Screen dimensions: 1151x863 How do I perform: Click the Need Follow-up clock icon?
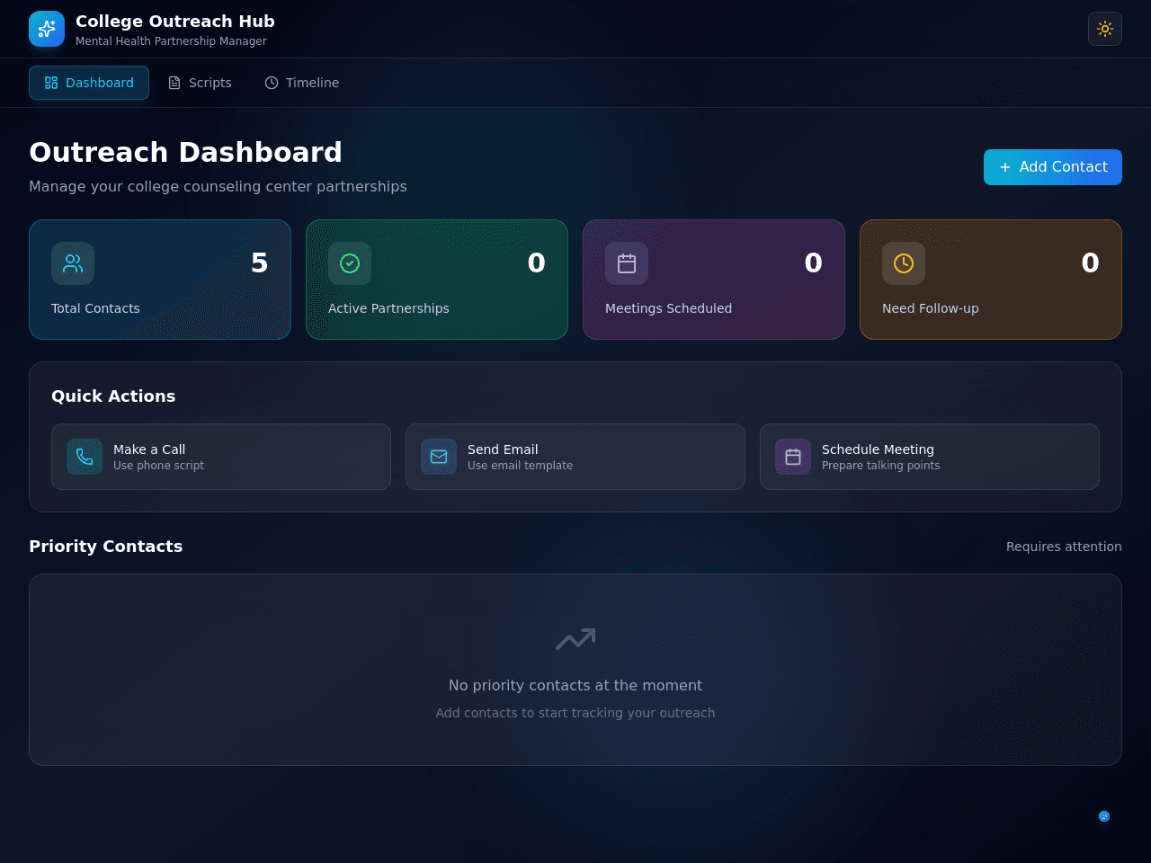pyautogui.click(x=904, y=263)
